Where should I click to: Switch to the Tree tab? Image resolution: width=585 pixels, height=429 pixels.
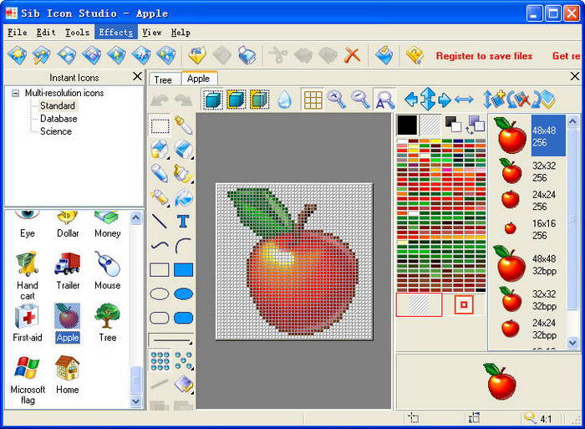click(163, 80)
